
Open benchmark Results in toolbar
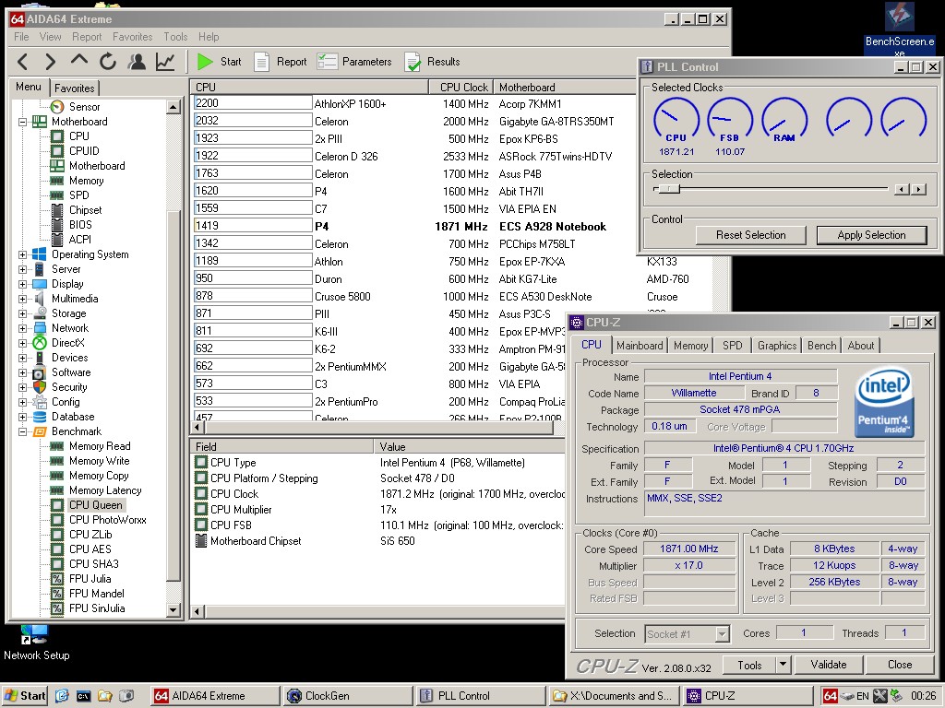click(x=433, y=62)
